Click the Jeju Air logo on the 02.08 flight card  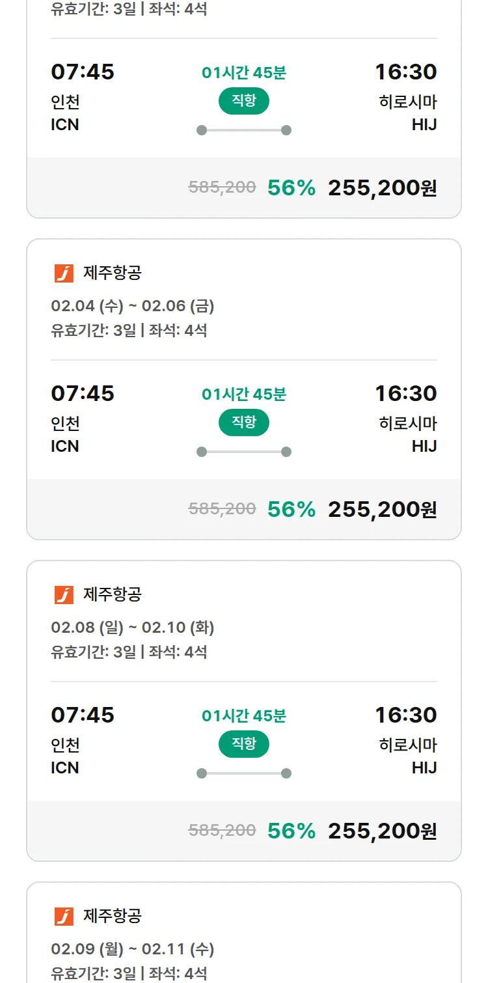pos(64,595)
